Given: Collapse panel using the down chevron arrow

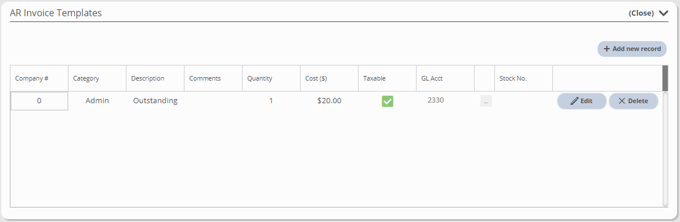Looking at the screenshot, I should (664, 13).
